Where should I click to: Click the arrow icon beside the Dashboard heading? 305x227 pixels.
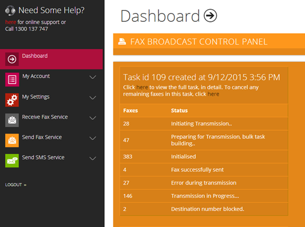click(x=210, y=15)
